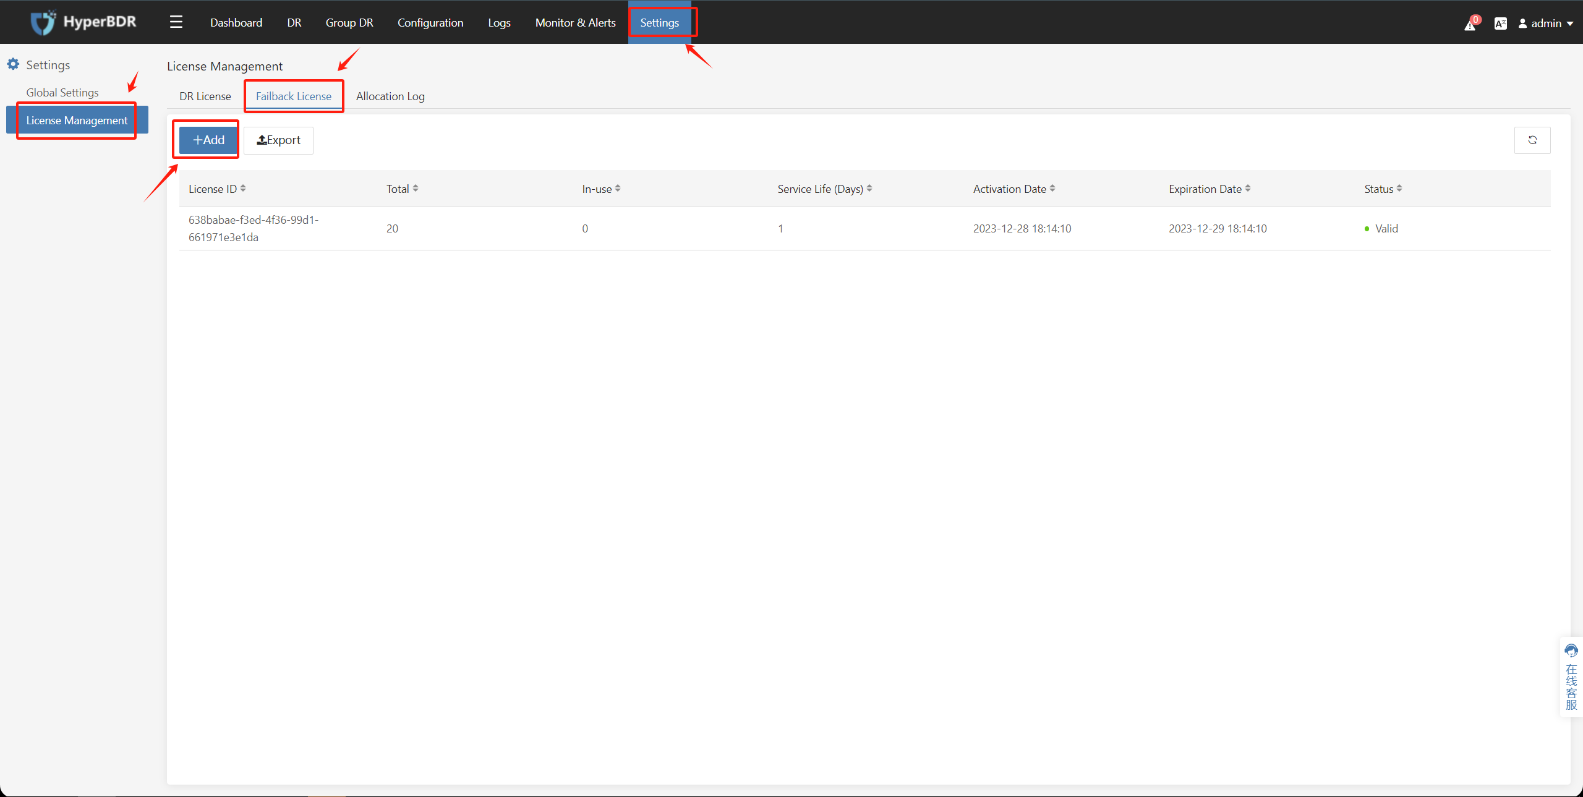
Task: Sort by Status column arrows
Action: pyautogui.click(x=1399, y=189)
